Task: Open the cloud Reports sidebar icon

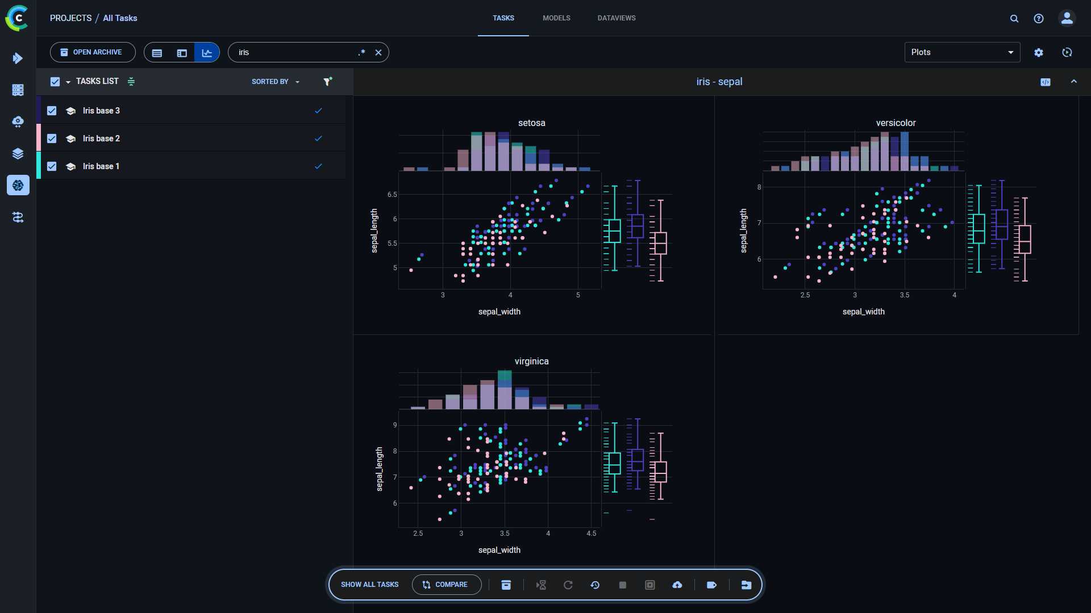Action: (18, 121)
